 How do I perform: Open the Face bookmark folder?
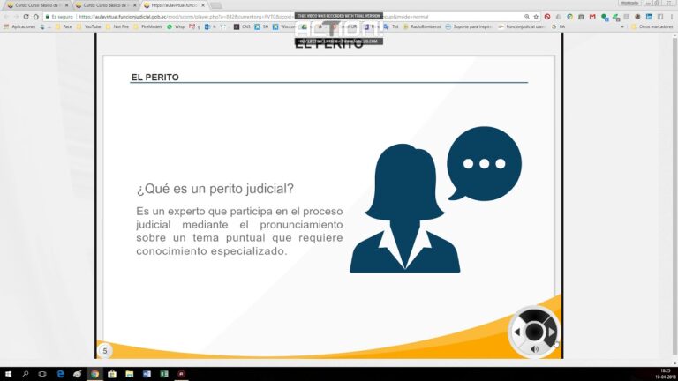pos(64,26)
